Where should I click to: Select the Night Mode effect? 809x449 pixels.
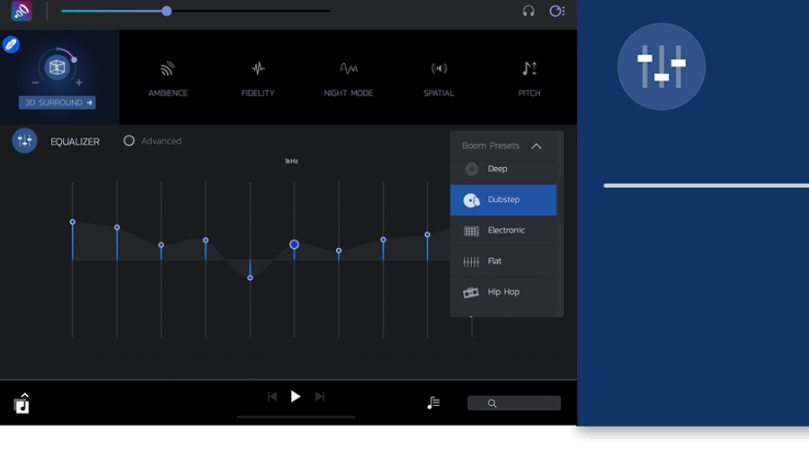348,79
